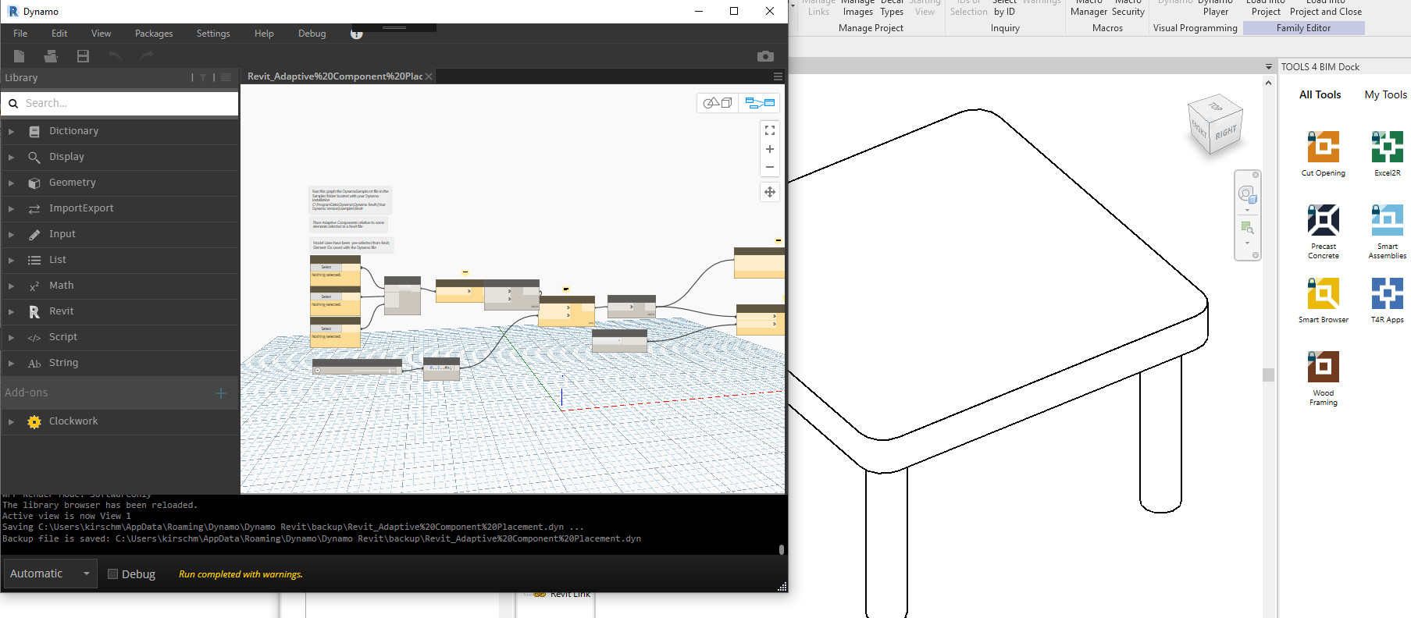Click the 'Run completed with warnings' message

(241, 574)
